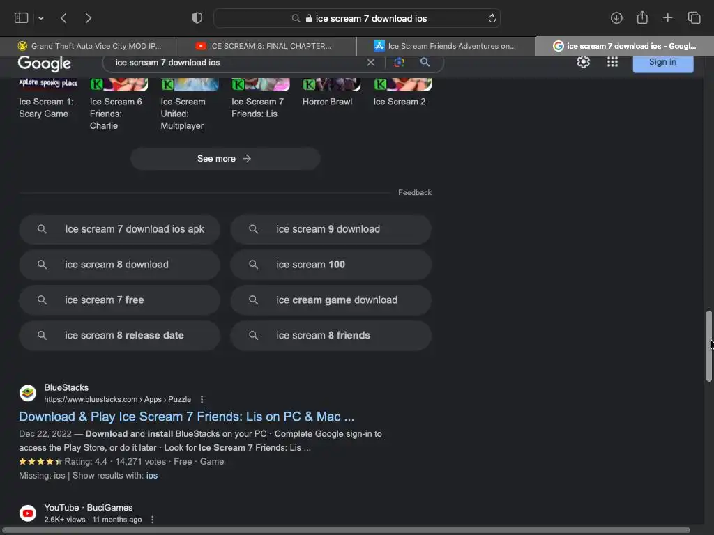Toggle the Safari sidebar
The width and height of the screenshot is (714, 535).
pyautogui.click(x=22, y=17)
